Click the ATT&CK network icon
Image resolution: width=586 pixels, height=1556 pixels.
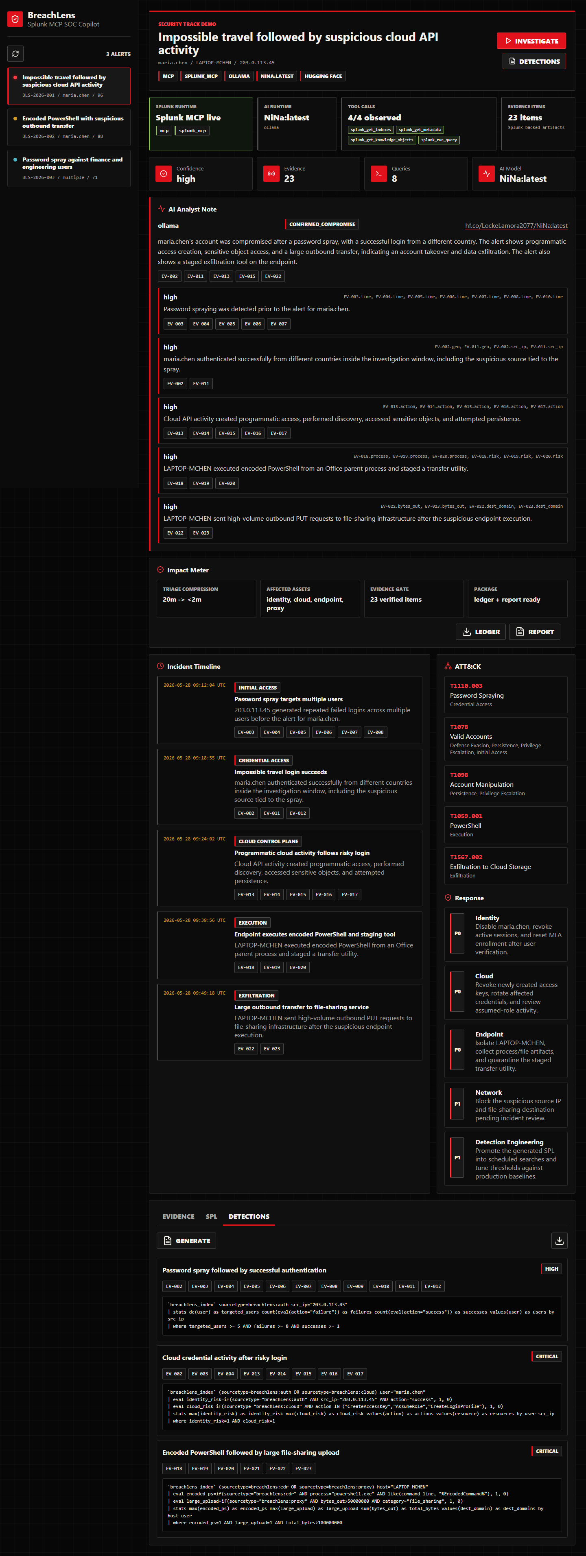[448, 666]
